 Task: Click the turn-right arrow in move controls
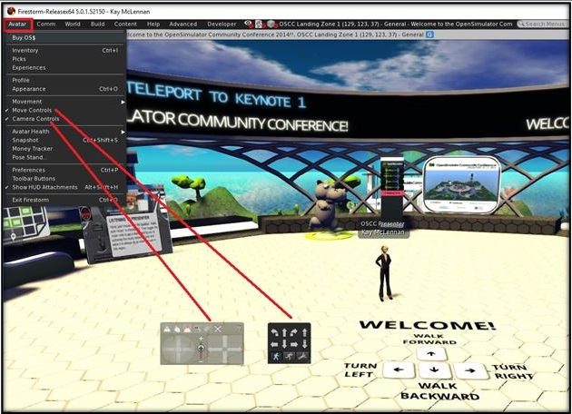(294, 332)
